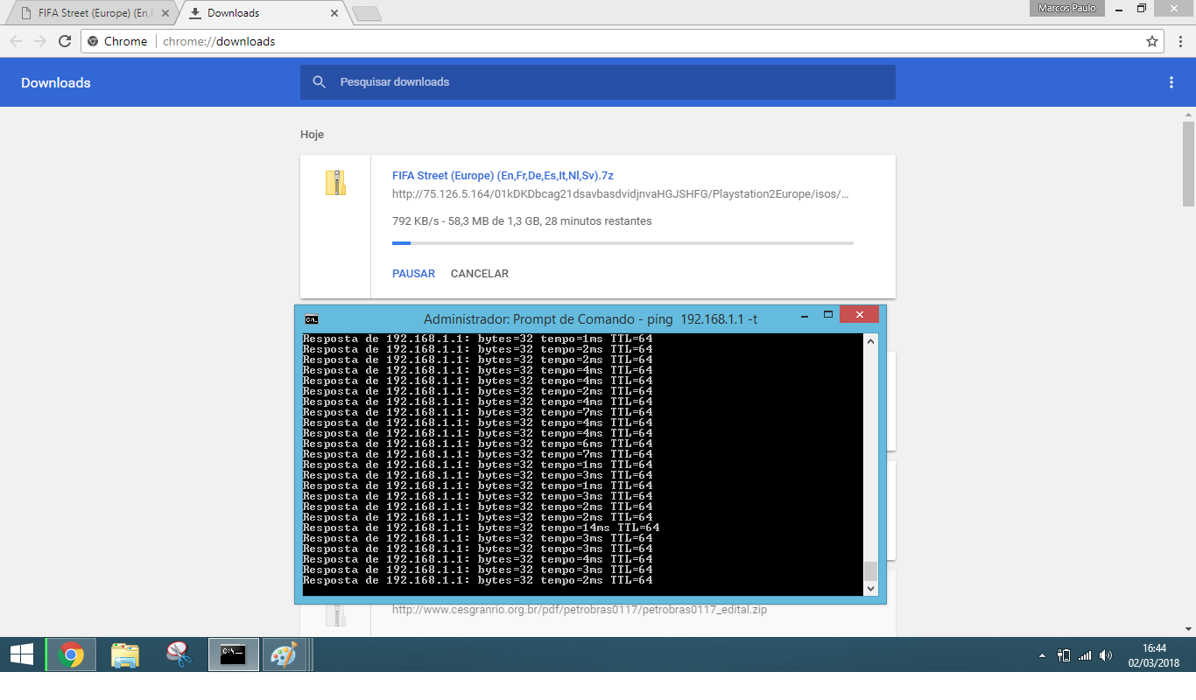This screenshot has width=1196, height=700.
Task: Maximize the Command Prompt window
Action: [x=827, y=315]
